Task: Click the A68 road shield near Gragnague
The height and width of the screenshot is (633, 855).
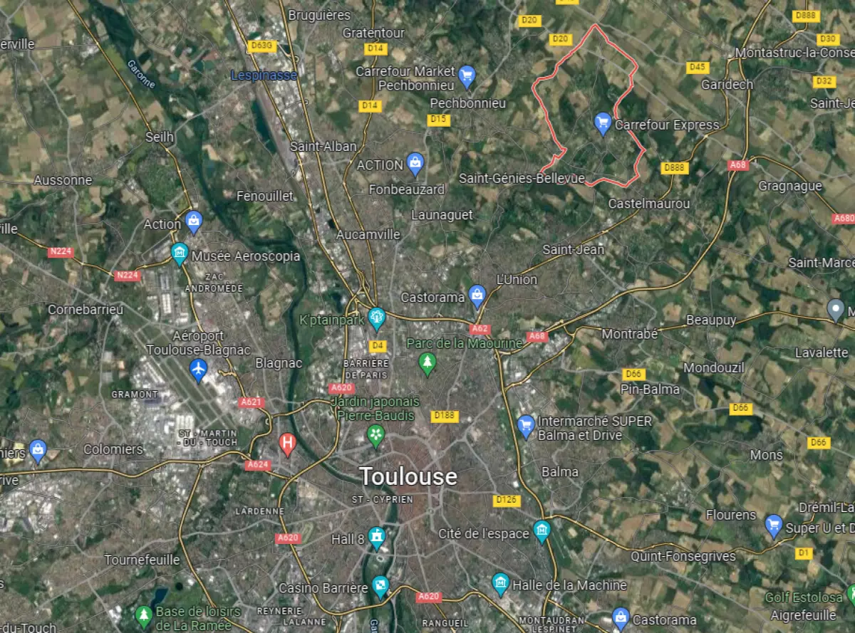Action: pos(737,164)
